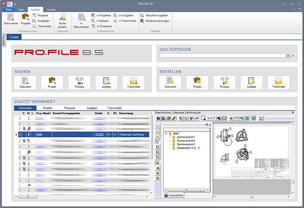The height and width of the screenshot is (208, 304).
Task: Click Suche ändern option
Action: pos(62,21)
